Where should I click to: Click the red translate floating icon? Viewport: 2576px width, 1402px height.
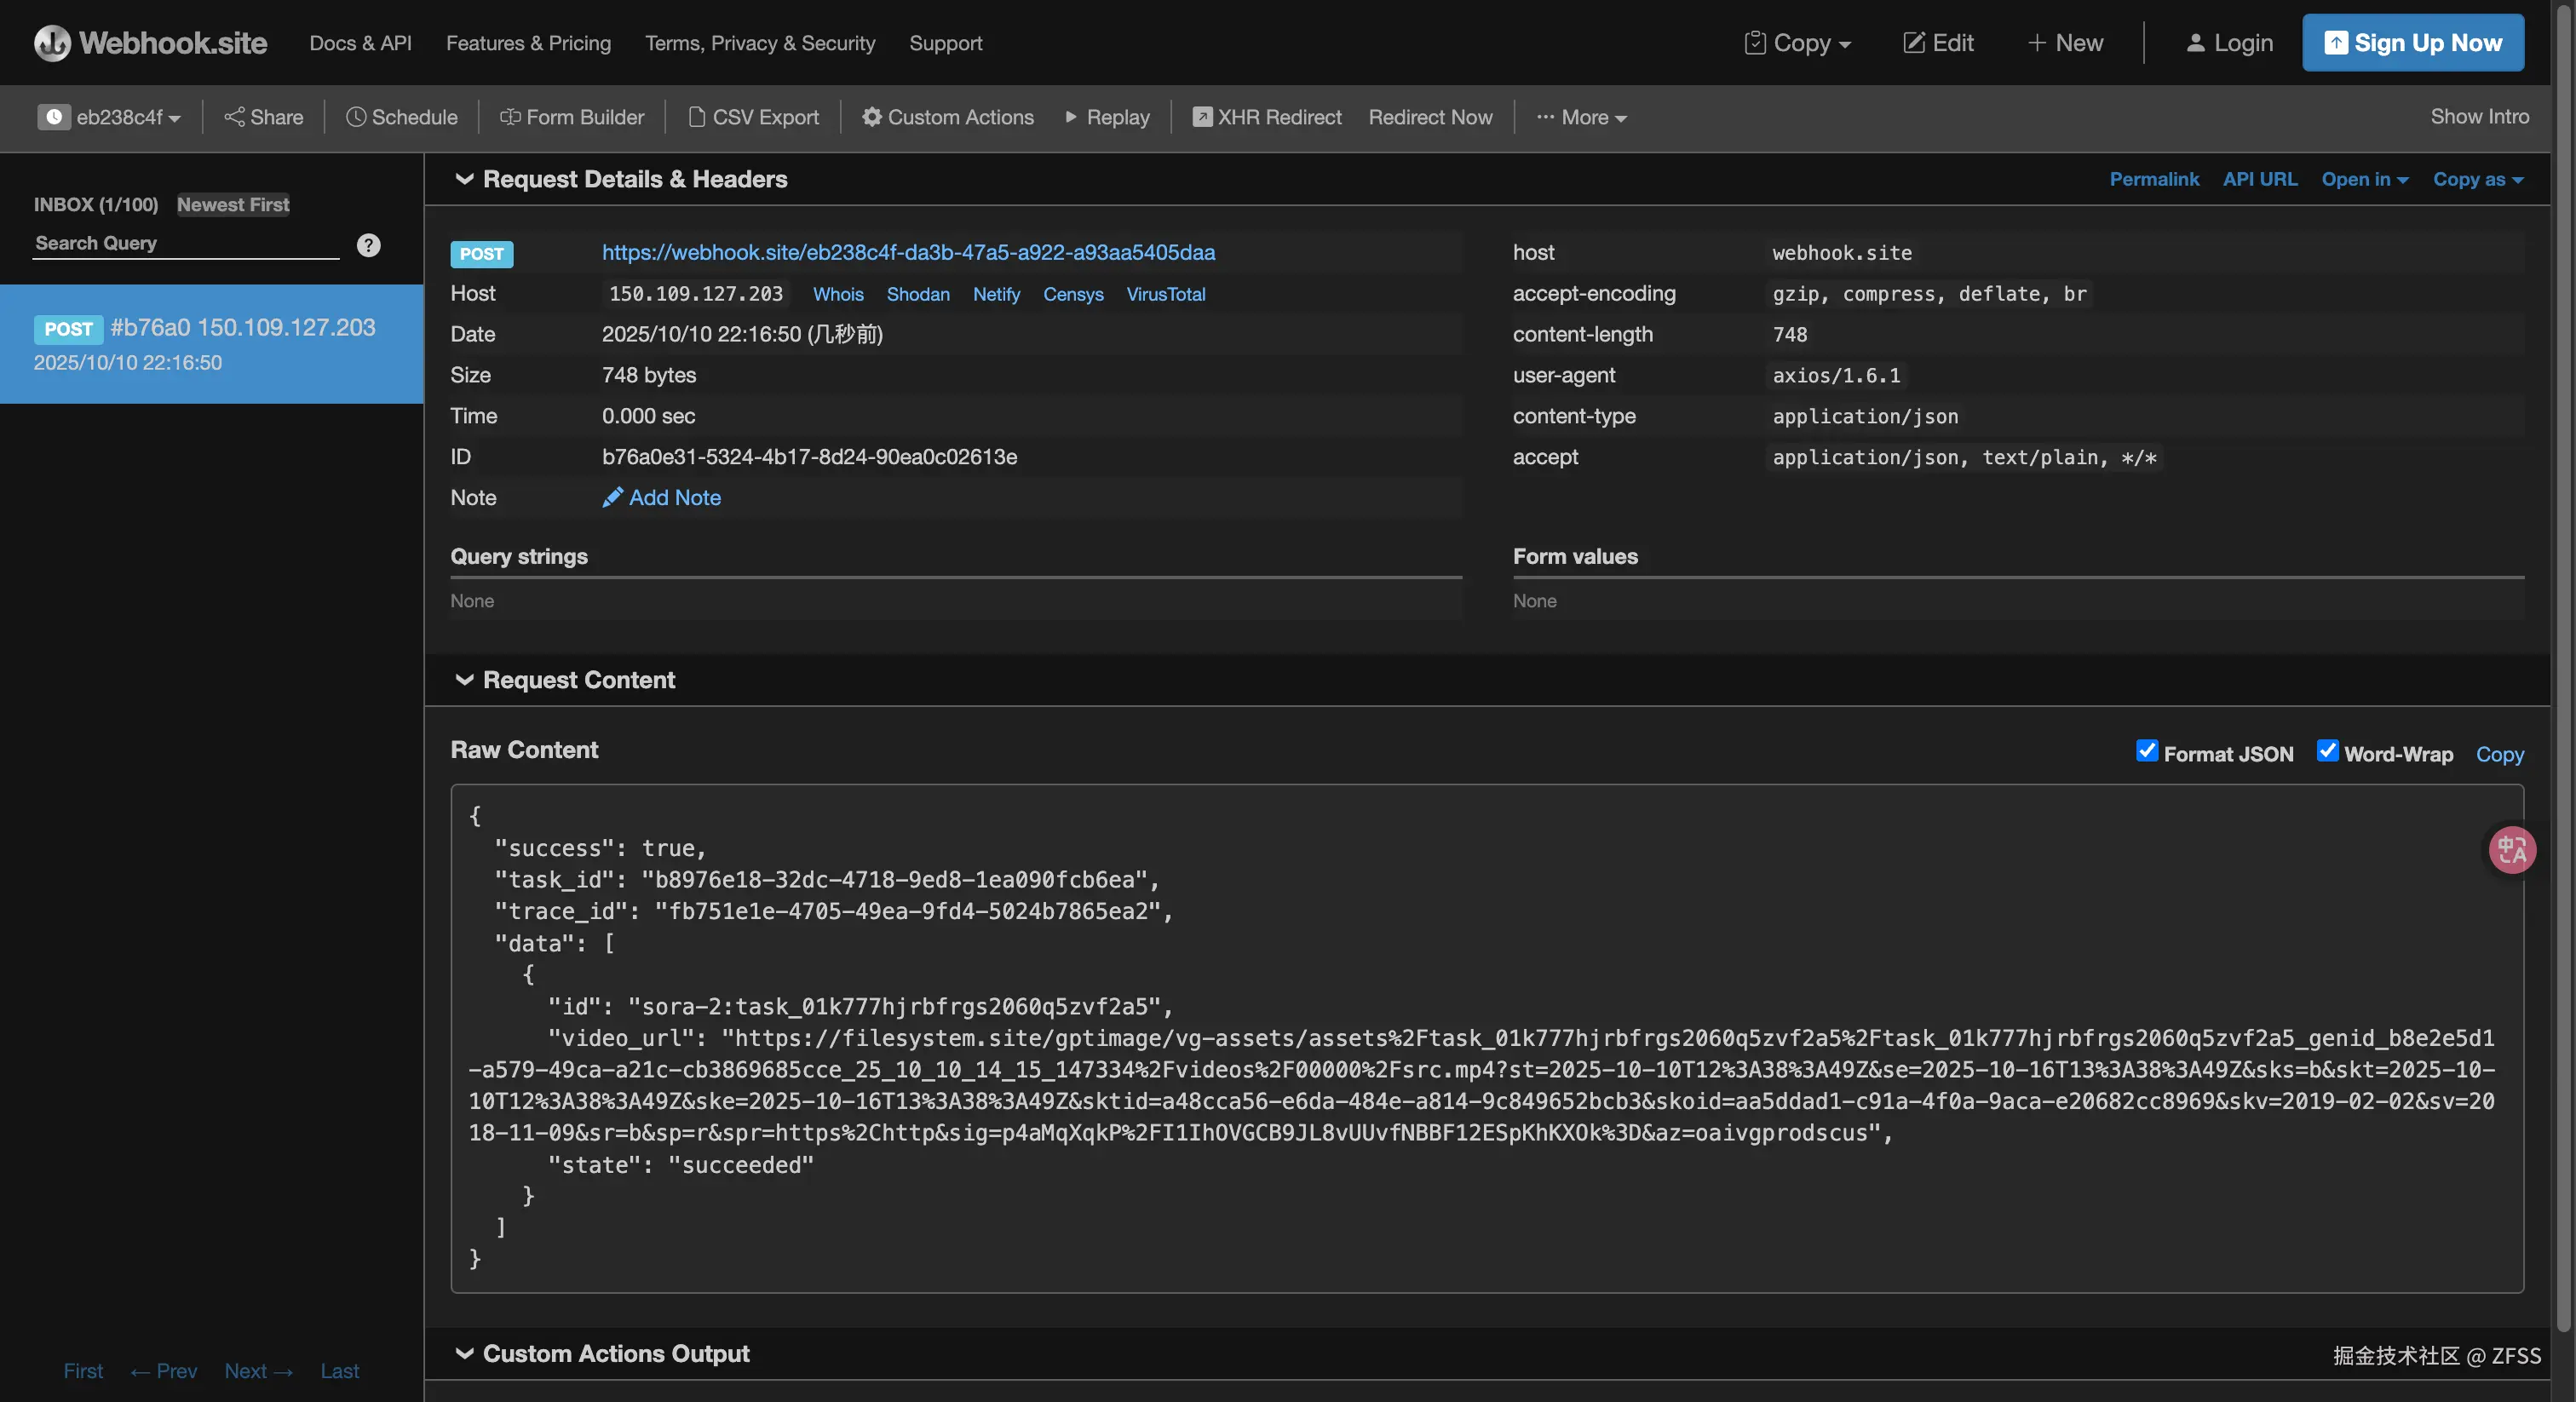click(2511, 850)
